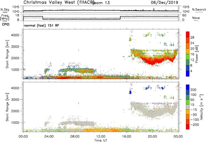Click the "Beam 13" label
Image resolution: width=206 pixels, height=142 pixels.
tap(100, 3)
